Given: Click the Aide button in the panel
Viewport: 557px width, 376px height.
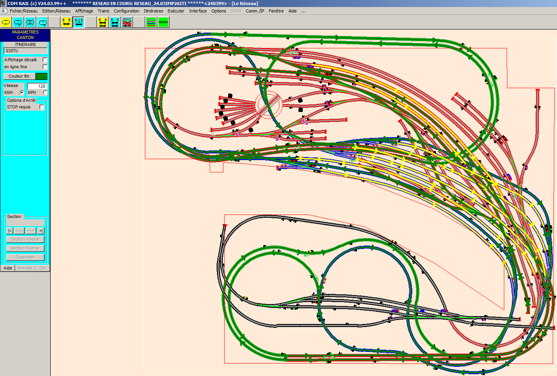Looking at the screenshot, I should (x=8, y=268).
